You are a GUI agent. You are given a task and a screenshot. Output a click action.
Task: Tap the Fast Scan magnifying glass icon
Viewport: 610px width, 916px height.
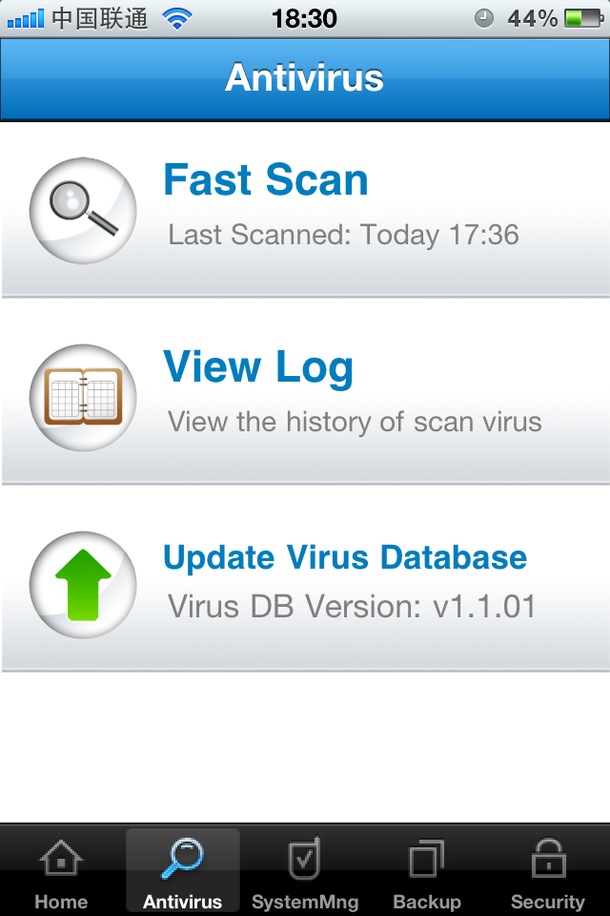click(x=83, y=210)
